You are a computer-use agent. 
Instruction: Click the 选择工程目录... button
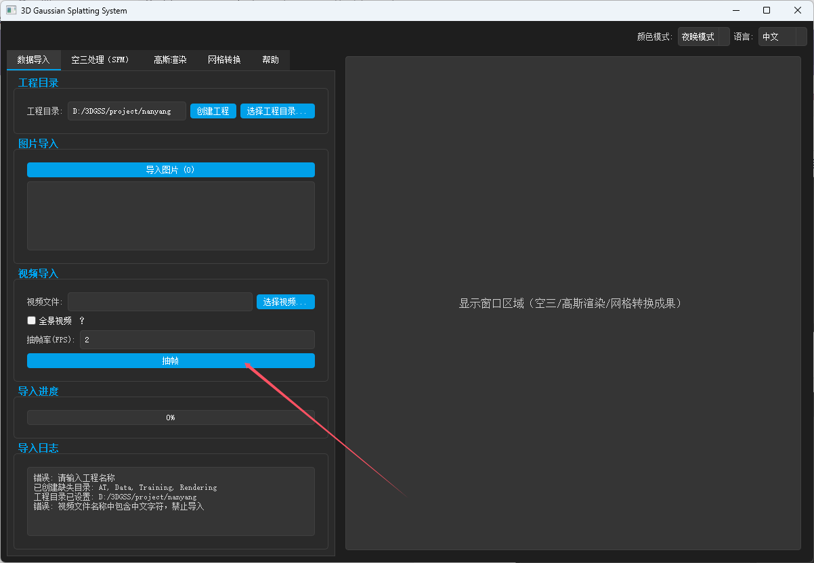point(278,111)
